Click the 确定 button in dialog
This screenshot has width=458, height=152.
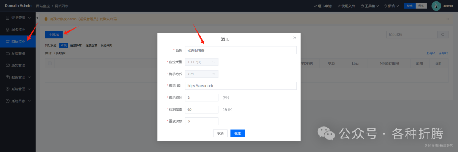237,133
